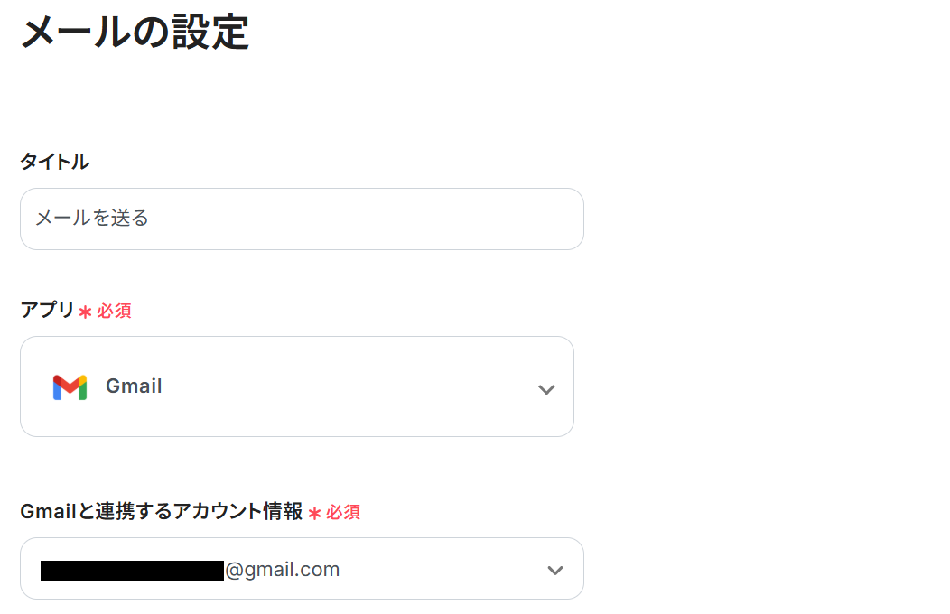Click the メールの設定 page heading
Screen dimensions: 950x614
click(135, 33)
